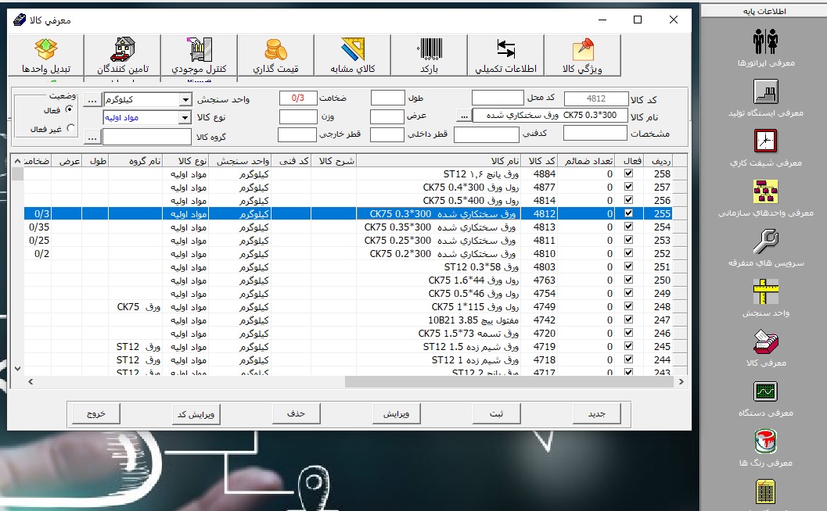Click the جديد new button
Image resolution: width=827 pixels, height=511 pixels.
pos(596,413)
